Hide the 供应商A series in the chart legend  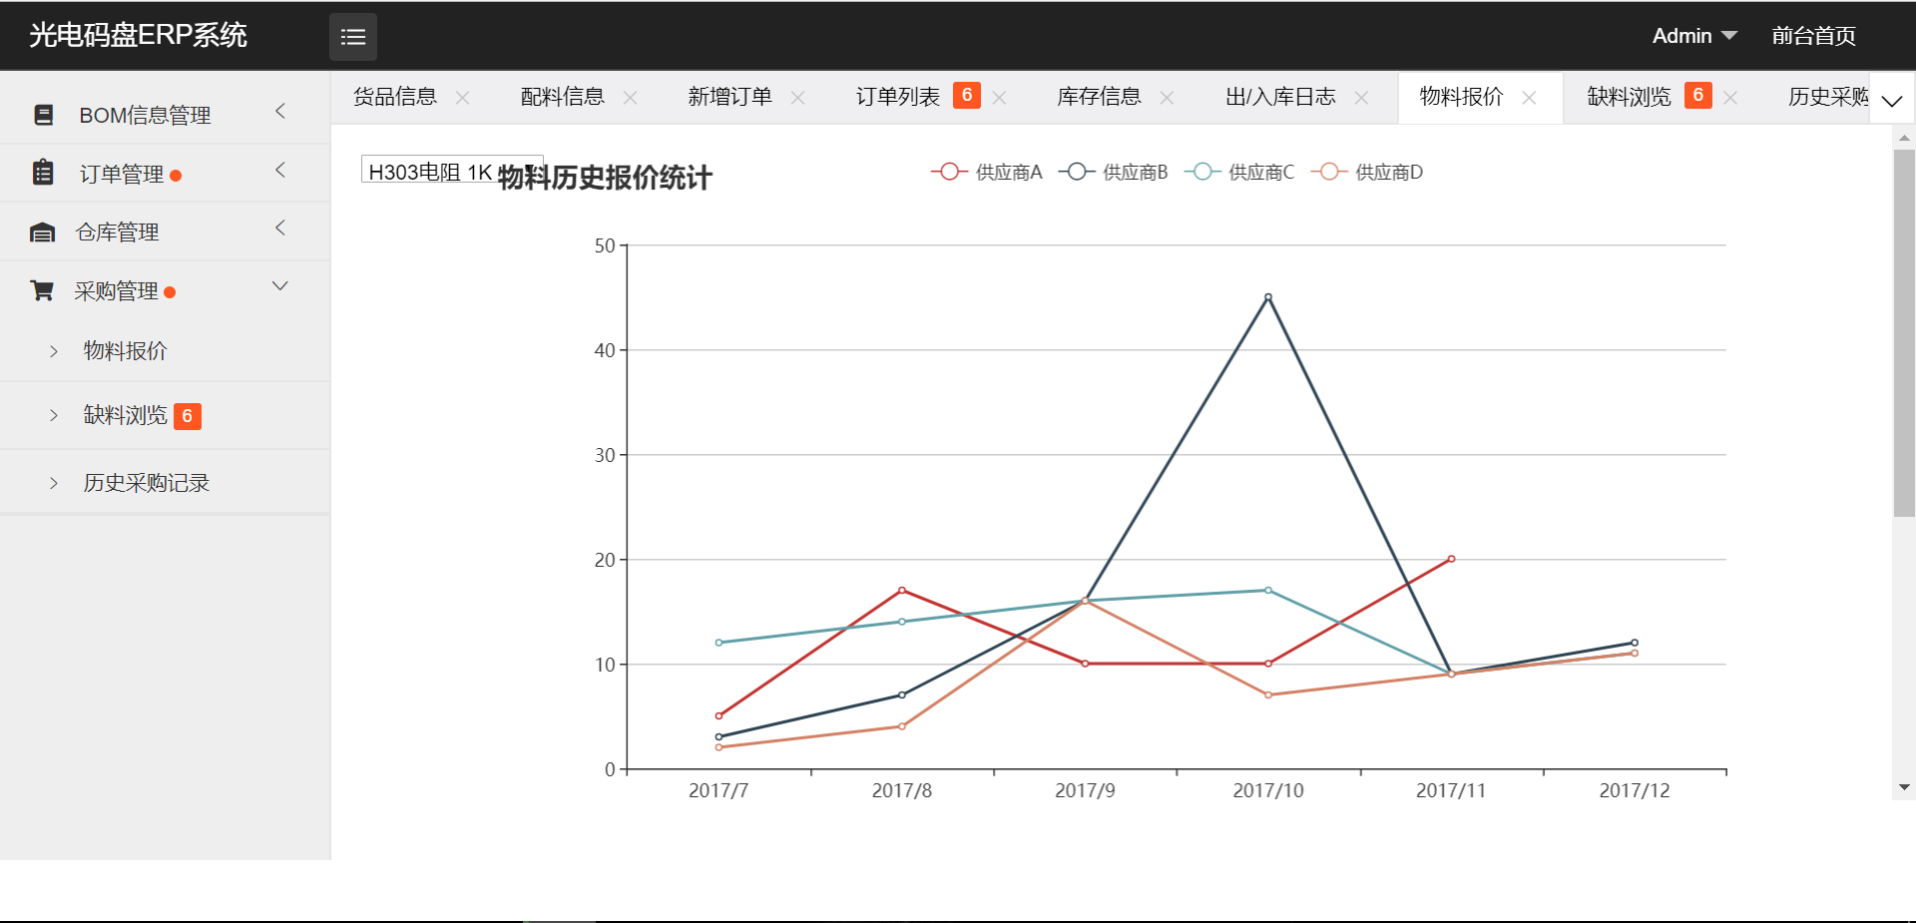[986, 171]
